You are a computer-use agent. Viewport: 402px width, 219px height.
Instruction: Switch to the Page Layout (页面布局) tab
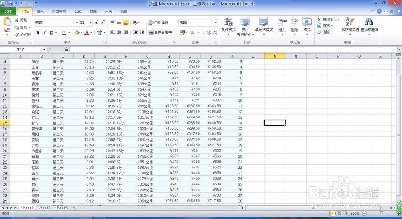coord(59,11)
